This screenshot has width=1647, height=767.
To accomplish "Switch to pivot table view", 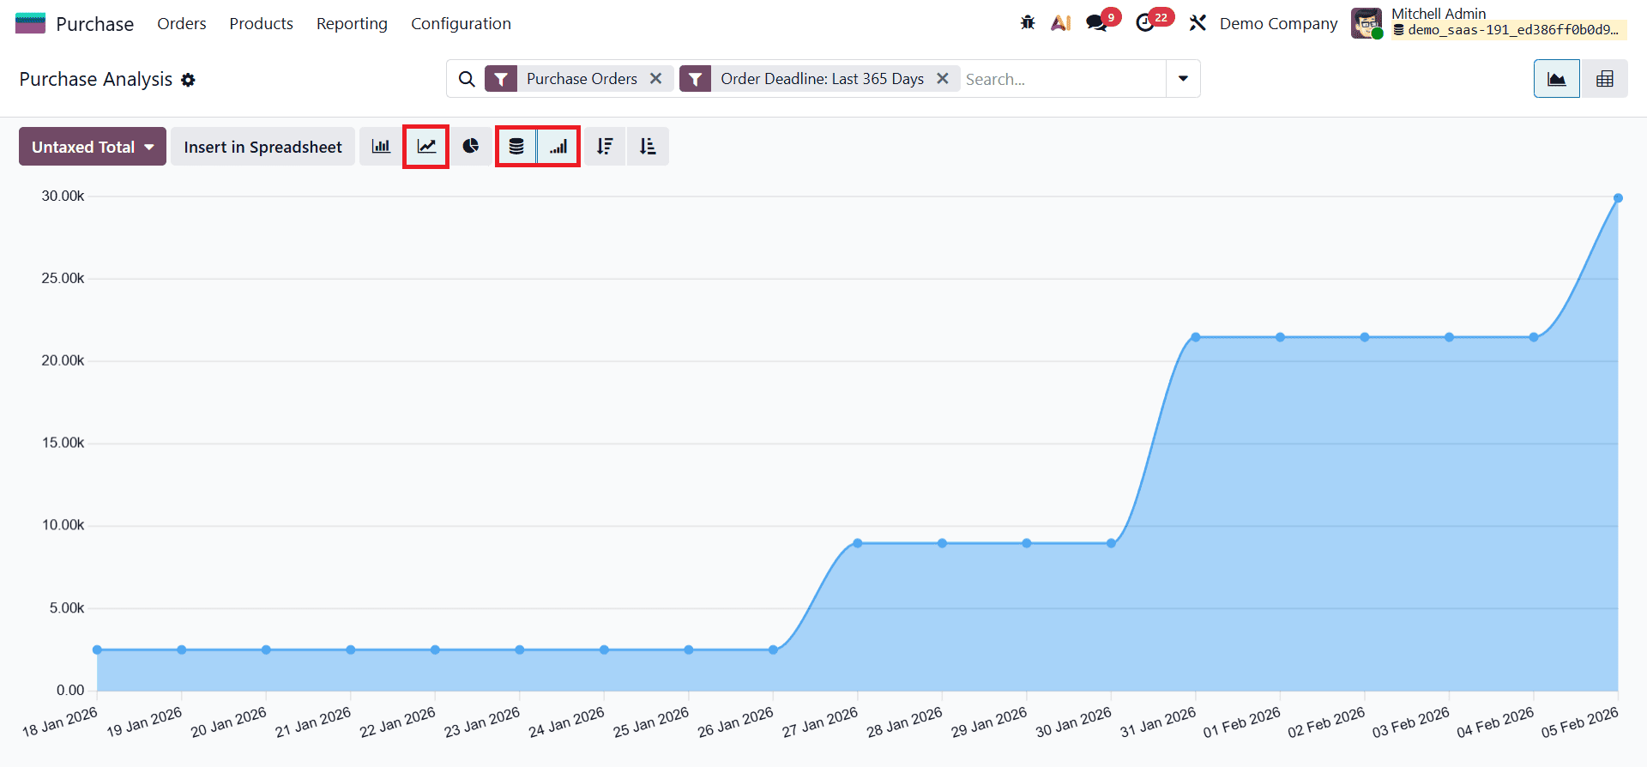I will (1604, 79).
